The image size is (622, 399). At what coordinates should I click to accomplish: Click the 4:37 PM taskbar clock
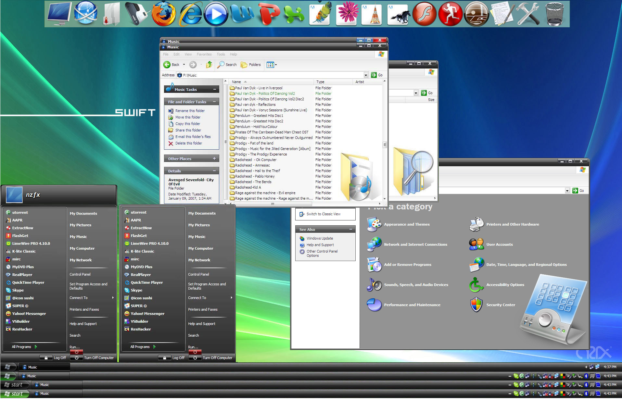pos(610,367)
